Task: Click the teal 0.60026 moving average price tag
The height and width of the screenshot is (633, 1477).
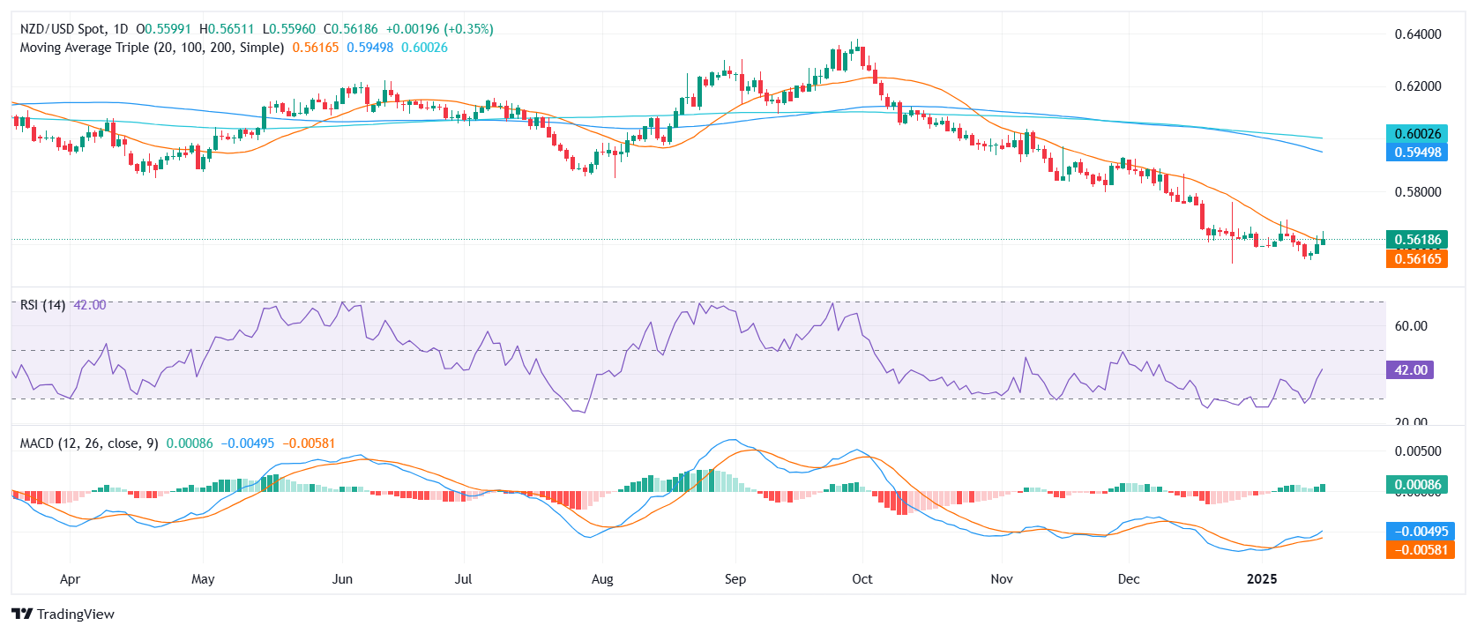Action: pos(1417,134)
